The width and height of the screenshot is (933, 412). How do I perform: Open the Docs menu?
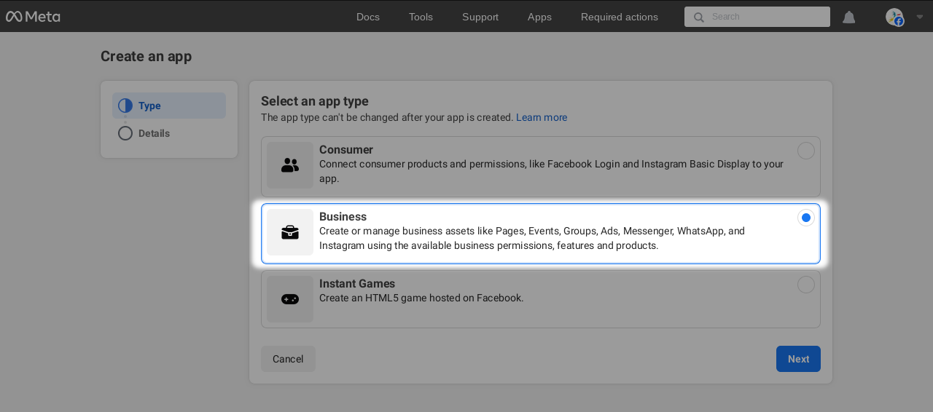[368, 17]
